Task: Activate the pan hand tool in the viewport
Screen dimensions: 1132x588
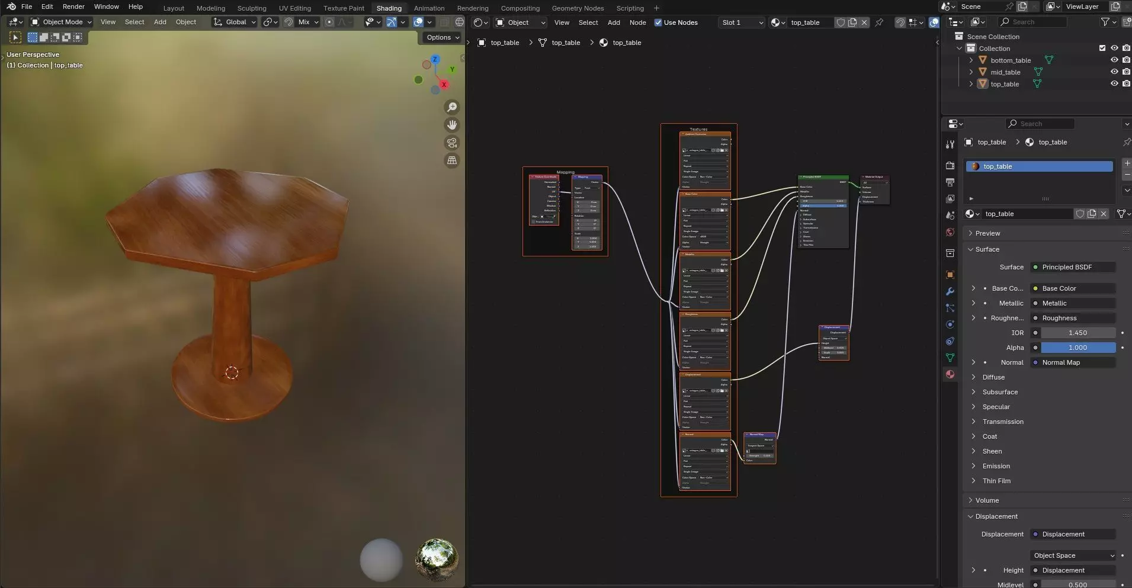Action: pos(452,125)
